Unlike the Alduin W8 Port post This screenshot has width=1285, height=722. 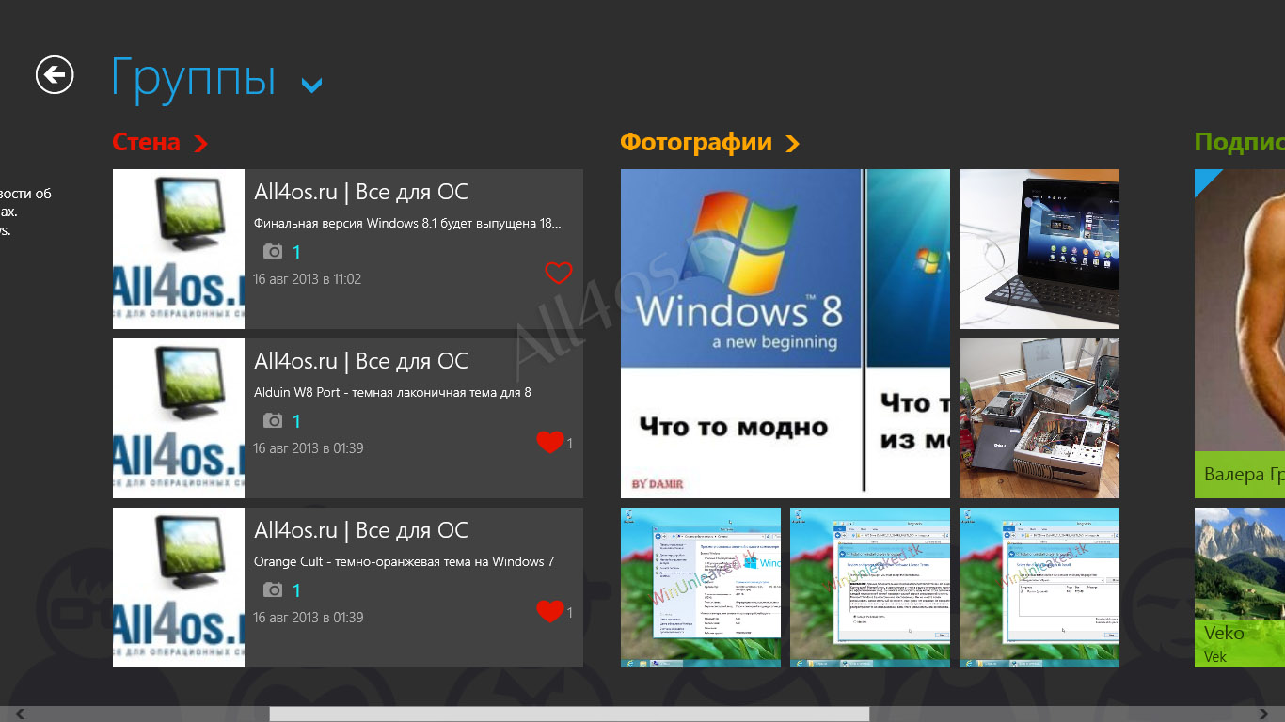click(550, 442)
